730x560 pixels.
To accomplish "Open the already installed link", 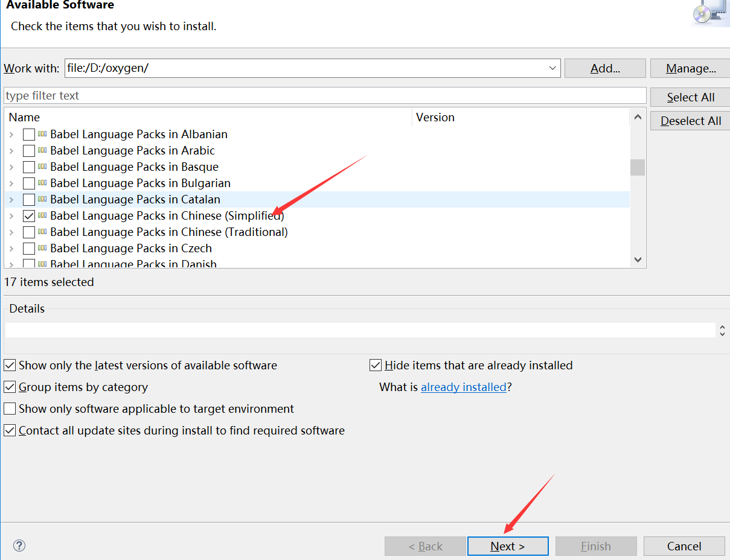I will coord(464,387).
